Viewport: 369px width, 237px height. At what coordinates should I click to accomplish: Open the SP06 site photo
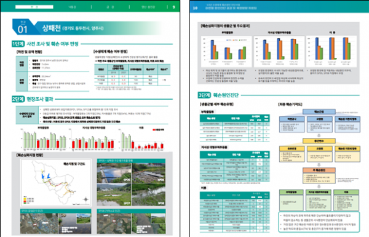click(x=148, y=173)
